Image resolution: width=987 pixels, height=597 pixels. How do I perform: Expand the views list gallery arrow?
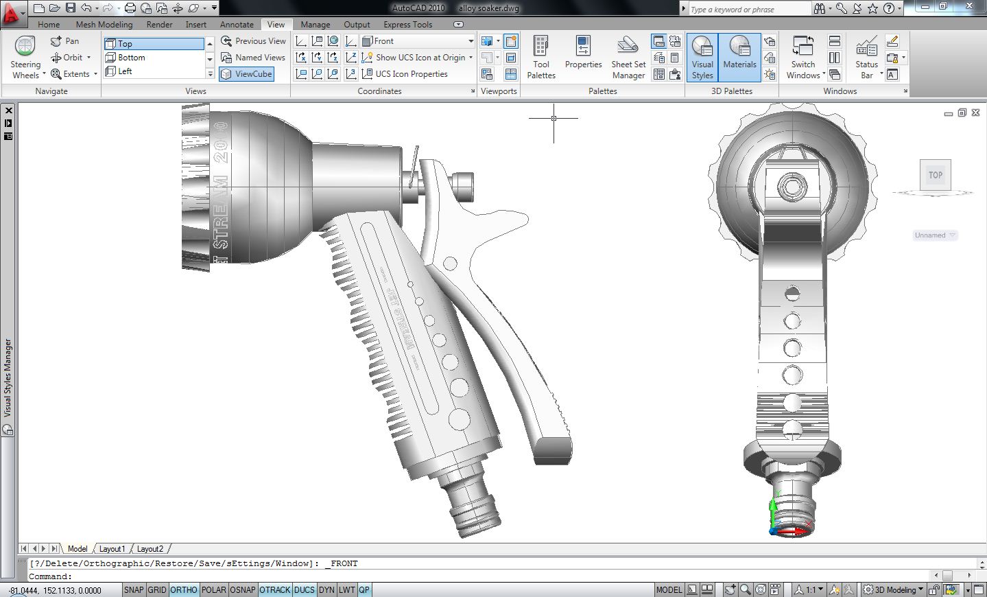pos(210,74)
